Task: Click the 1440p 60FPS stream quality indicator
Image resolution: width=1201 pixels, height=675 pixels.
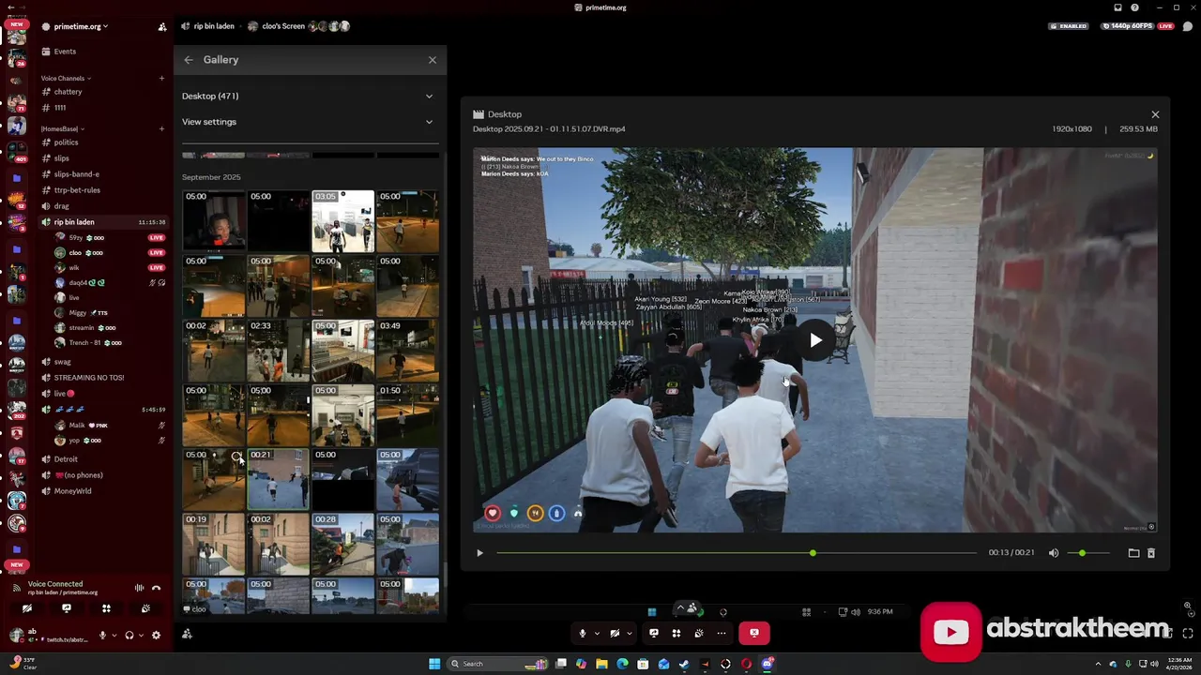Action: point(1130,26)
